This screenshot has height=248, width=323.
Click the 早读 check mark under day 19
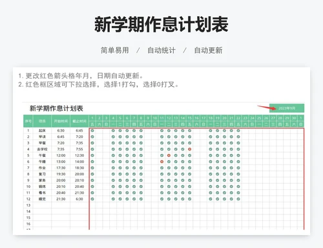pyautogui.click(x=218, y=137)
